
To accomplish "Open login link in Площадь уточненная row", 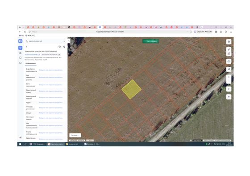I will [x=51, y=108].
